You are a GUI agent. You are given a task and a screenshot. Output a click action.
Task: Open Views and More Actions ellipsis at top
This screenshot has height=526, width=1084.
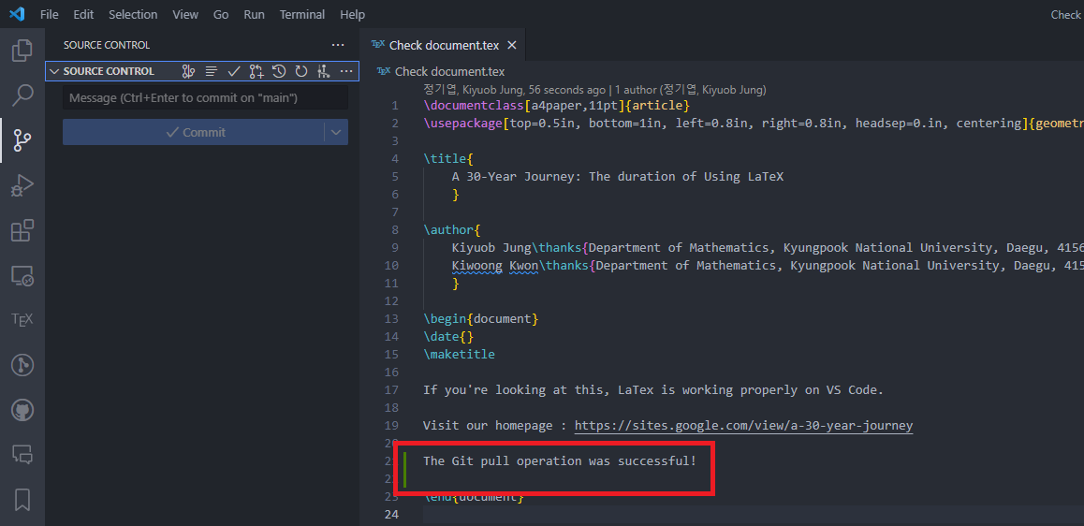(x=337, y=45)
